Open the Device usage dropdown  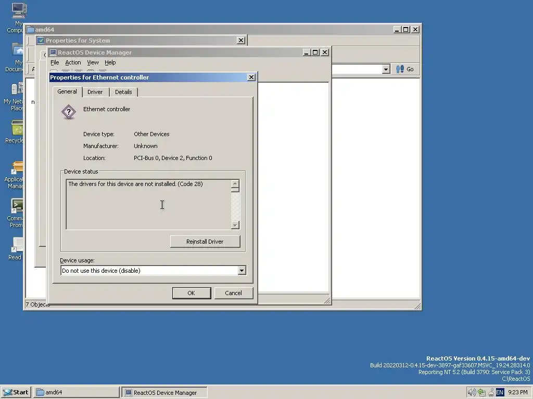(x=242, y=270)
